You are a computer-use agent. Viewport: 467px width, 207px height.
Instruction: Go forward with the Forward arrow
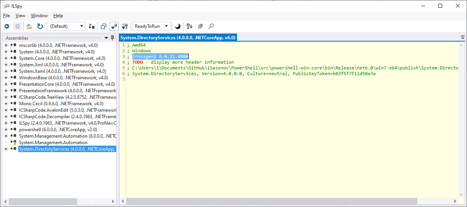(x=17, y=26)
